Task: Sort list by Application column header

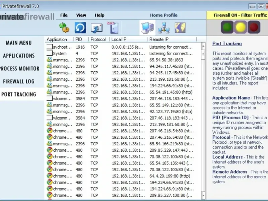Action: pyautogui.click(x=59, y=40)
